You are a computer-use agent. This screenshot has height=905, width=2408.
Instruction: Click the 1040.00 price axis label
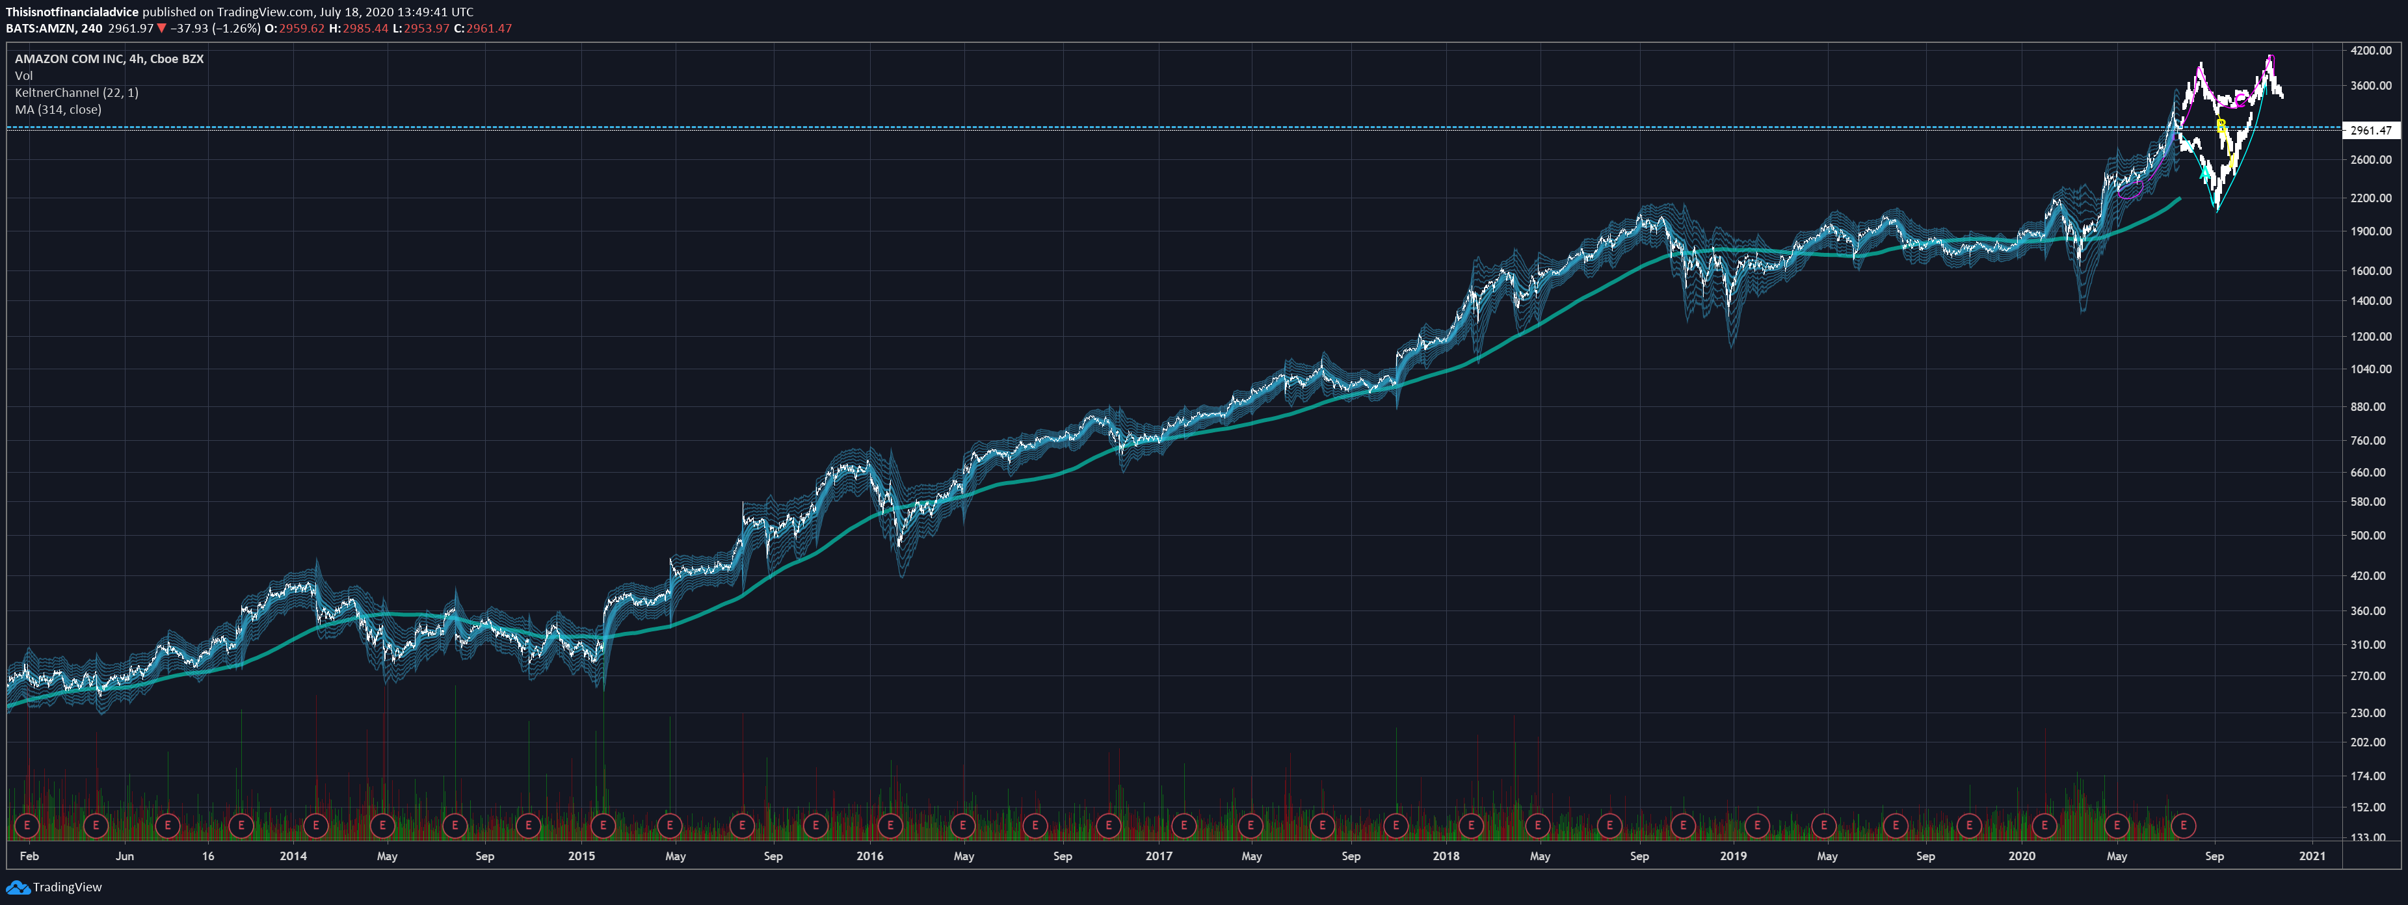[x=2371, y=369]
